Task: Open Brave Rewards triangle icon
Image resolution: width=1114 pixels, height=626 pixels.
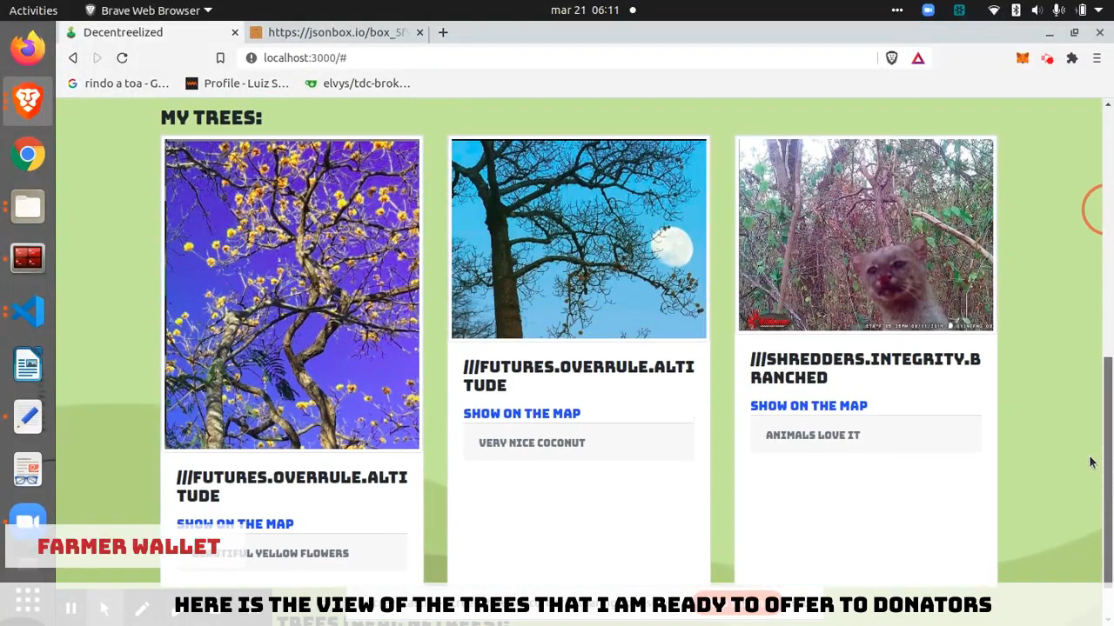Action: (918, 58)
